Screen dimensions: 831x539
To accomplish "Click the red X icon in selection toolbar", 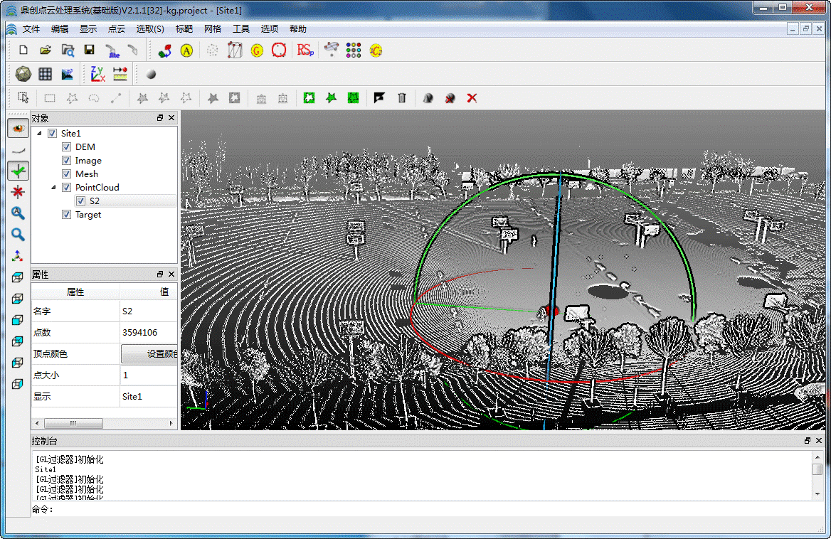I will pos(472,98).
